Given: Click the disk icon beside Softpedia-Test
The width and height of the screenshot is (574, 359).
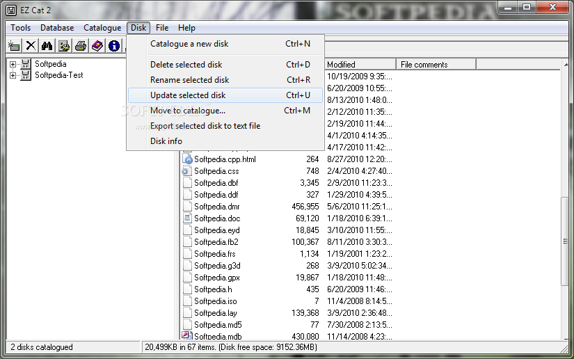Looking at the screenshot, I should click(x=25, y=75).
